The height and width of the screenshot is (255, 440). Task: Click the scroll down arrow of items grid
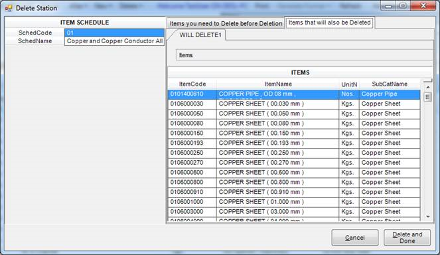(428, 216)
